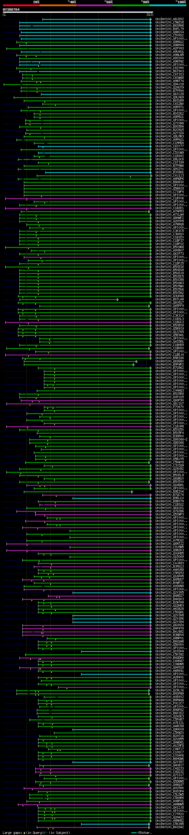Open the UniRef100_A2PYH3 entry
The height and width of the screenshot is (835, 189).
[170, 48]
